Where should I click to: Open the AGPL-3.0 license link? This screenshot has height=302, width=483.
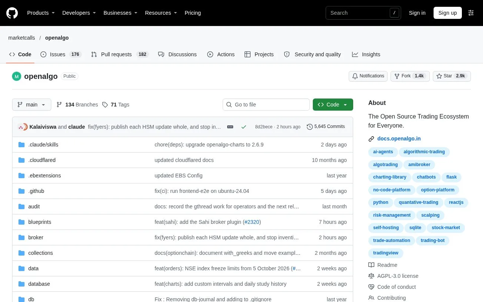tap(398, 276)
